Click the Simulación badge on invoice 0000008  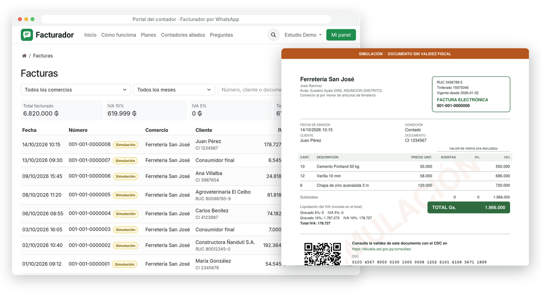point(125,145)
